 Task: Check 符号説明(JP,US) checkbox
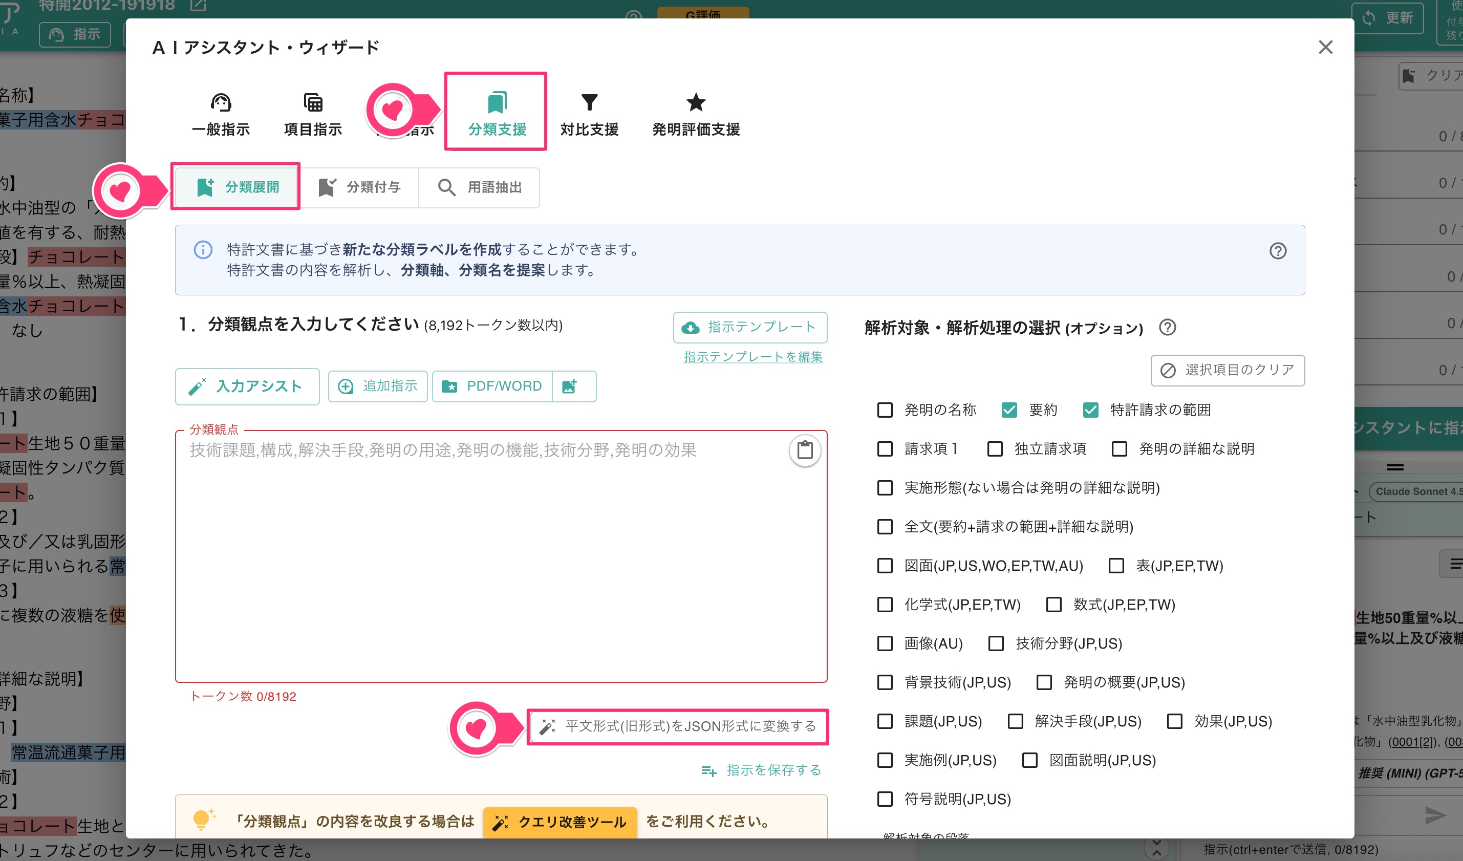tap(884, 799)
